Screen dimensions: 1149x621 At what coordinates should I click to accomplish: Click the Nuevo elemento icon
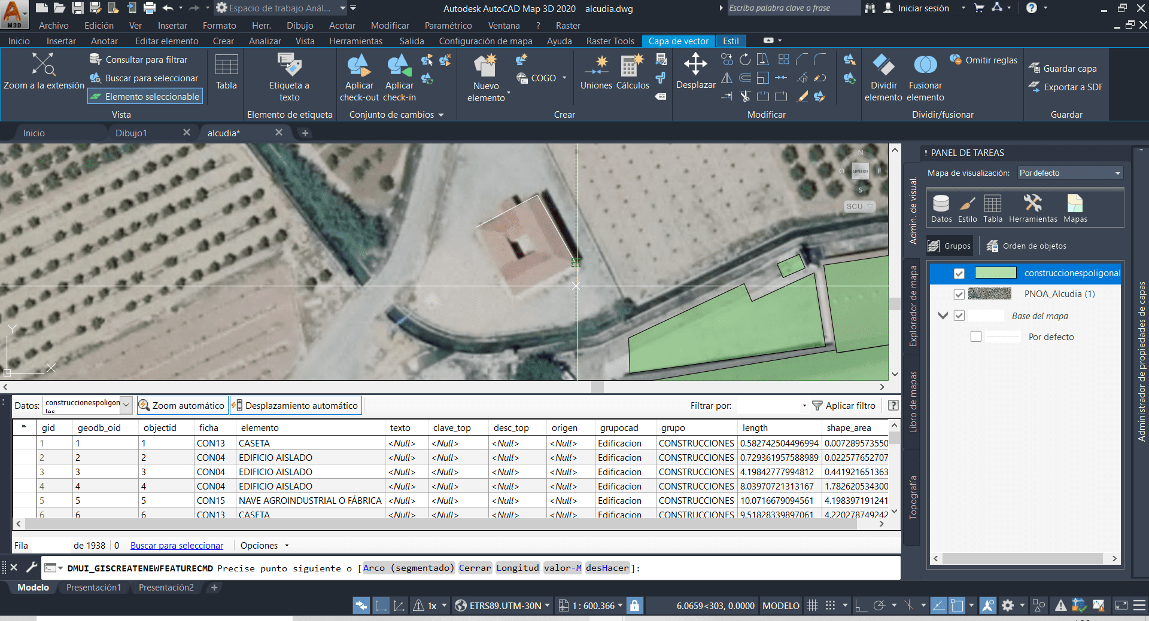(486, 68)
